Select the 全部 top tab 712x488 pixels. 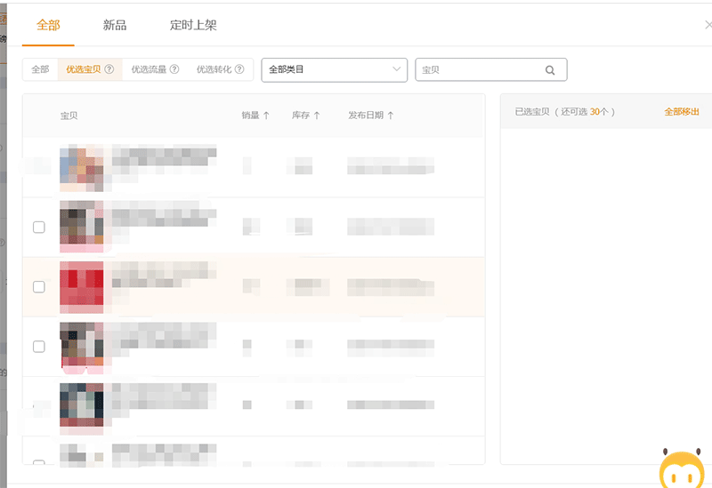(x=48, y=25)
